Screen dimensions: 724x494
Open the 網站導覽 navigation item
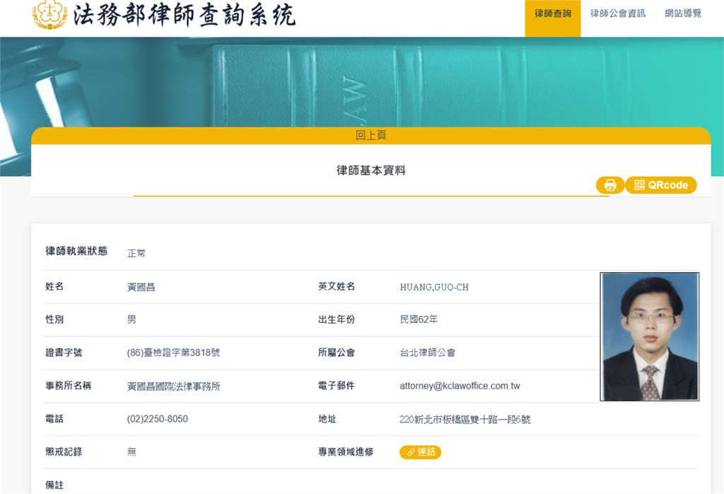click(x=682, y=13)
